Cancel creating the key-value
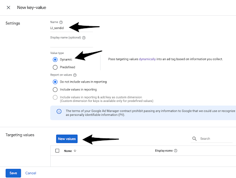The width and height of the screenshot is (236, 178). click(31, 173)
